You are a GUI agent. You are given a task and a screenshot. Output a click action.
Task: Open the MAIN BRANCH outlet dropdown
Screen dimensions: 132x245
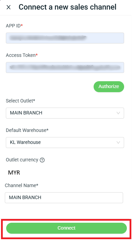65,113
